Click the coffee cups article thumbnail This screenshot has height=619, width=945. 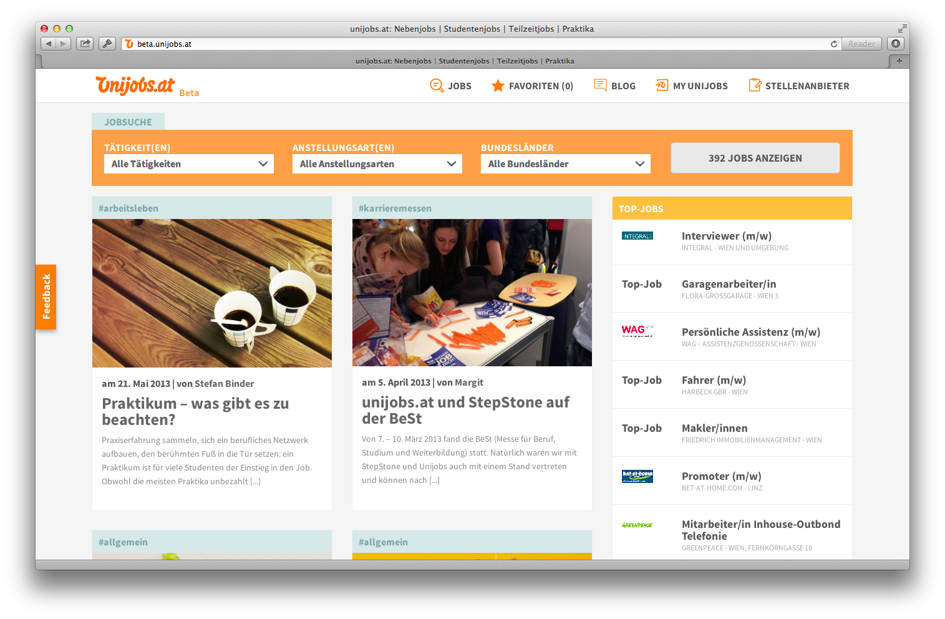[212, 293]
